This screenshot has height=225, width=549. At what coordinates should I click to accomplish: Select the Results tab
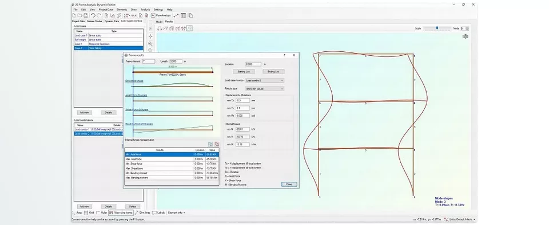pyautogui.click(x=169, y=22)
